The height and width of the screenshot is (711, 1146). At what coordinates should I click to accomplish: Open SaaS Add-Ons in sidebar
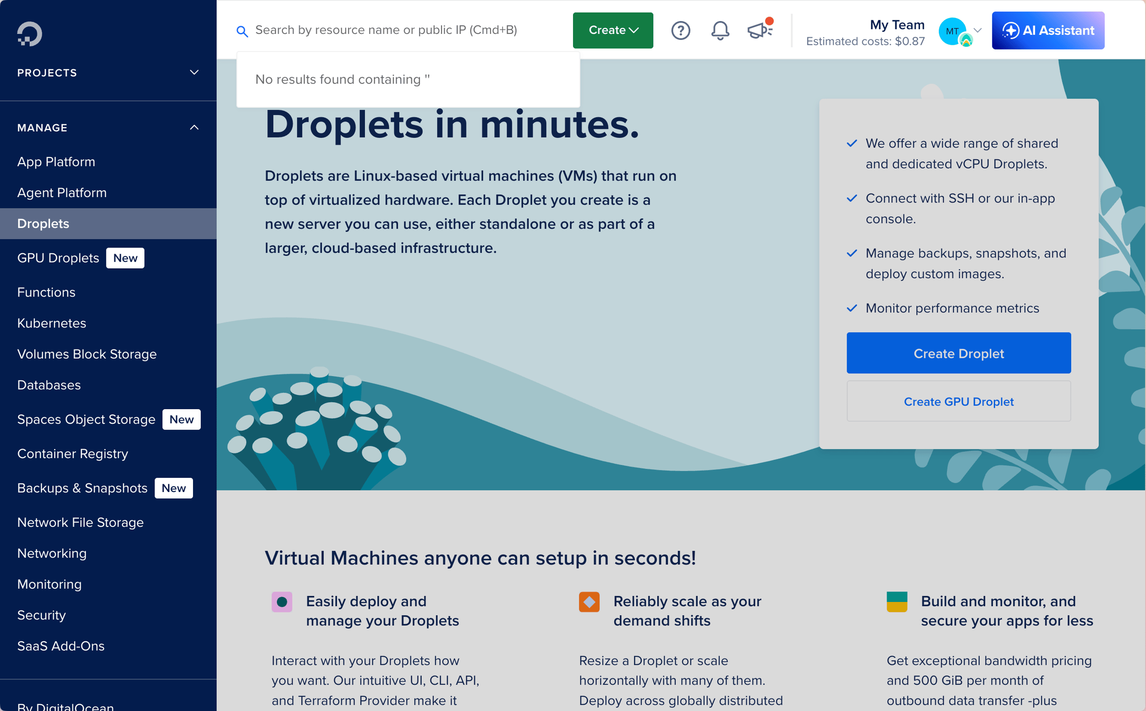click(61, 646)
